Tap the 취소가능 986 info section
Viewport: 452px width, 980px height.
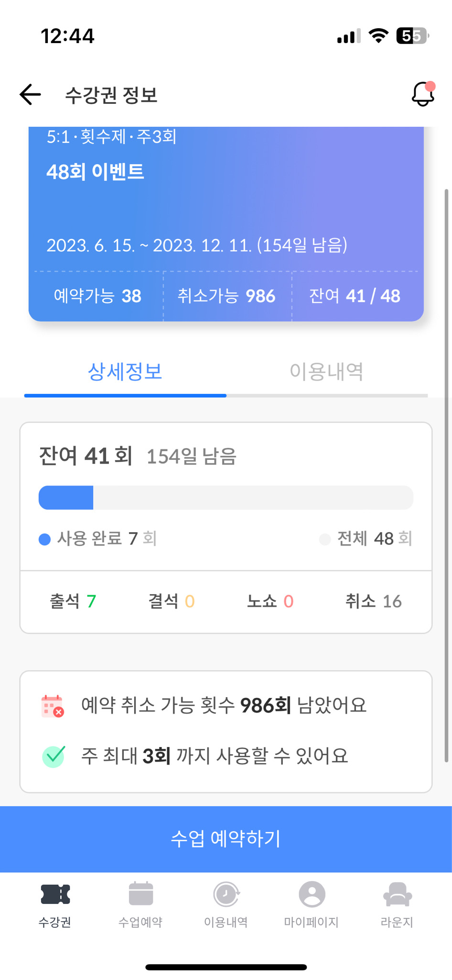point(226,296)
